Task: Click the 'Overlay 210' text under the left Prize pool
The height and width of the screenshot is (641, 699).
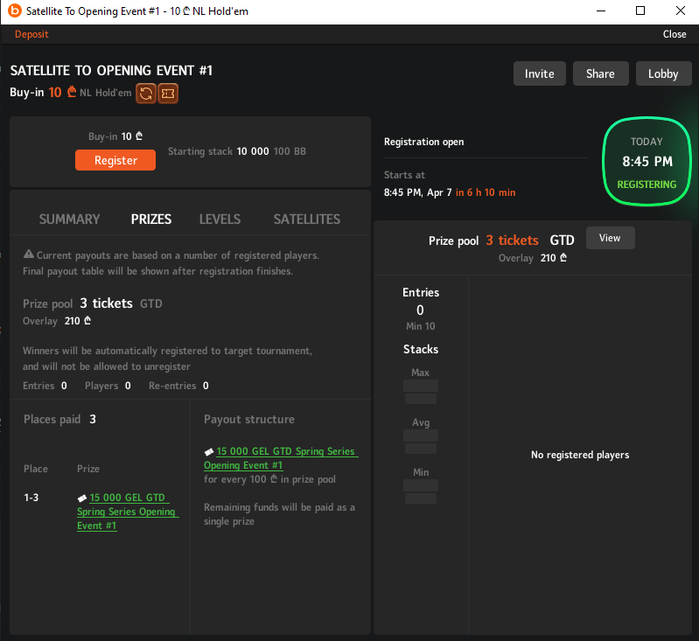Action: pyautogui.click(x=57, y=321)
